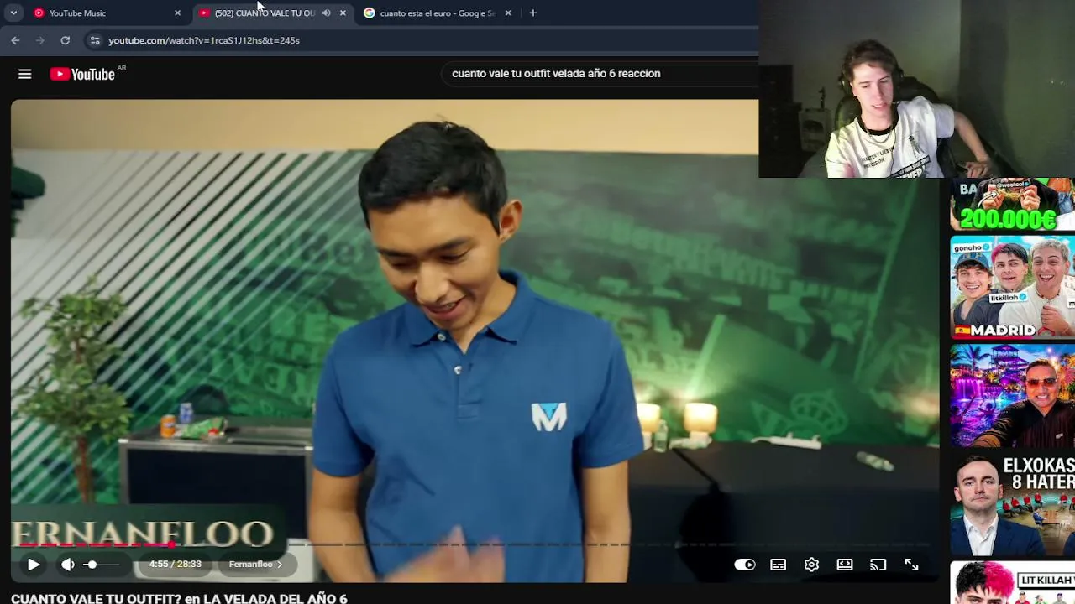Viewport: 1075px width, 604px height.
Task: Switch to the 'cuanto esta el euro' Google tab
Action: 437,13
